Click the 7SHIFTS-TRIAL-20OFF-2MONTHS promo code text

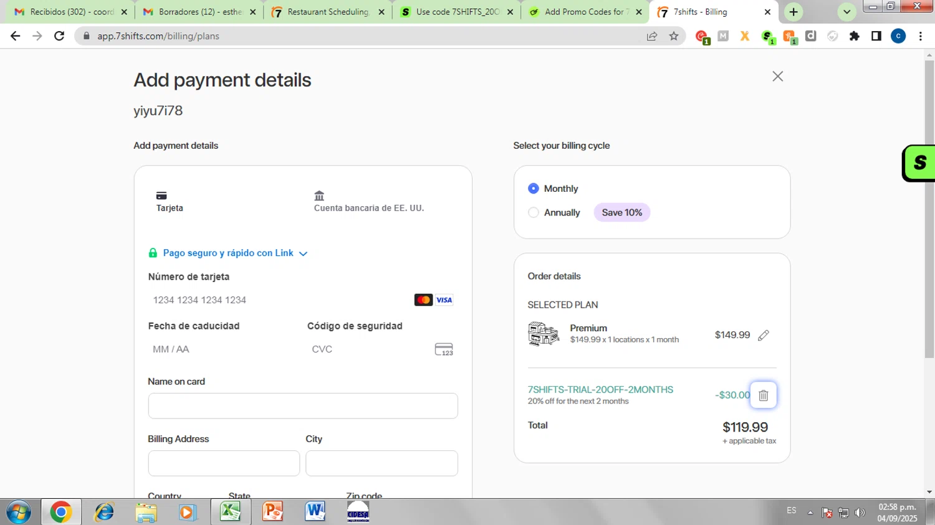pyautogui.click(x=600, y=389)
